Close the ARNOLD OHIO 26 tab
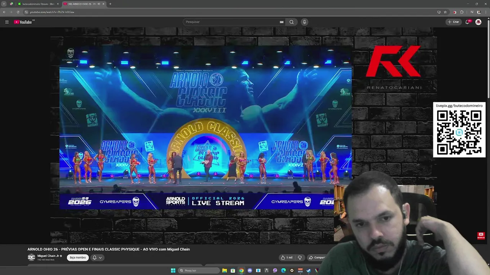Viewport: 490px width, 275px height. click(x=103, y=4)
